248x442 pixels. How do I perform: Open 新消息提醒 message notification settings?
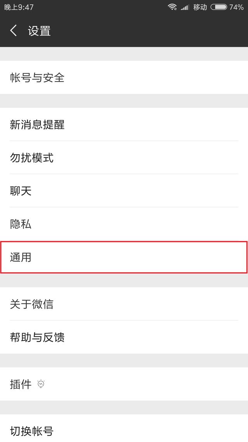(38, 125)
